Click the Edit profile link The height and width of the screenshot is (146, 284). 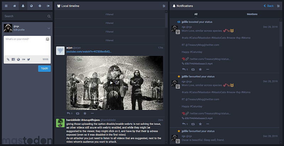tap(19, 30)
